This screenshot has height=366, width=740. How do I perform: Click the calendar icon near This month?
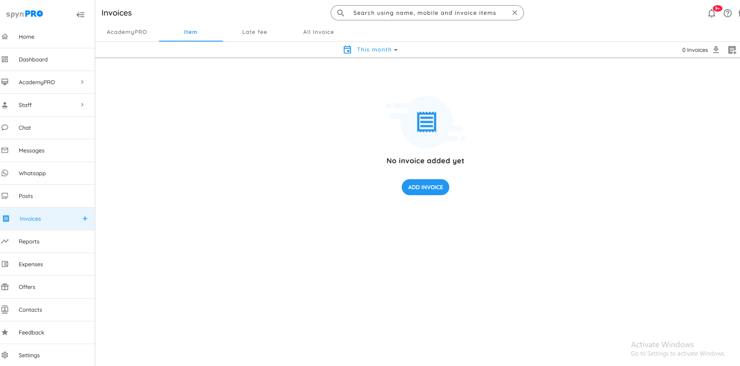(x=347, y=49)
